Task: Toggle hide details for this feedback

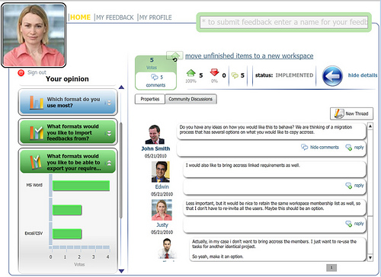Action: 363,75
